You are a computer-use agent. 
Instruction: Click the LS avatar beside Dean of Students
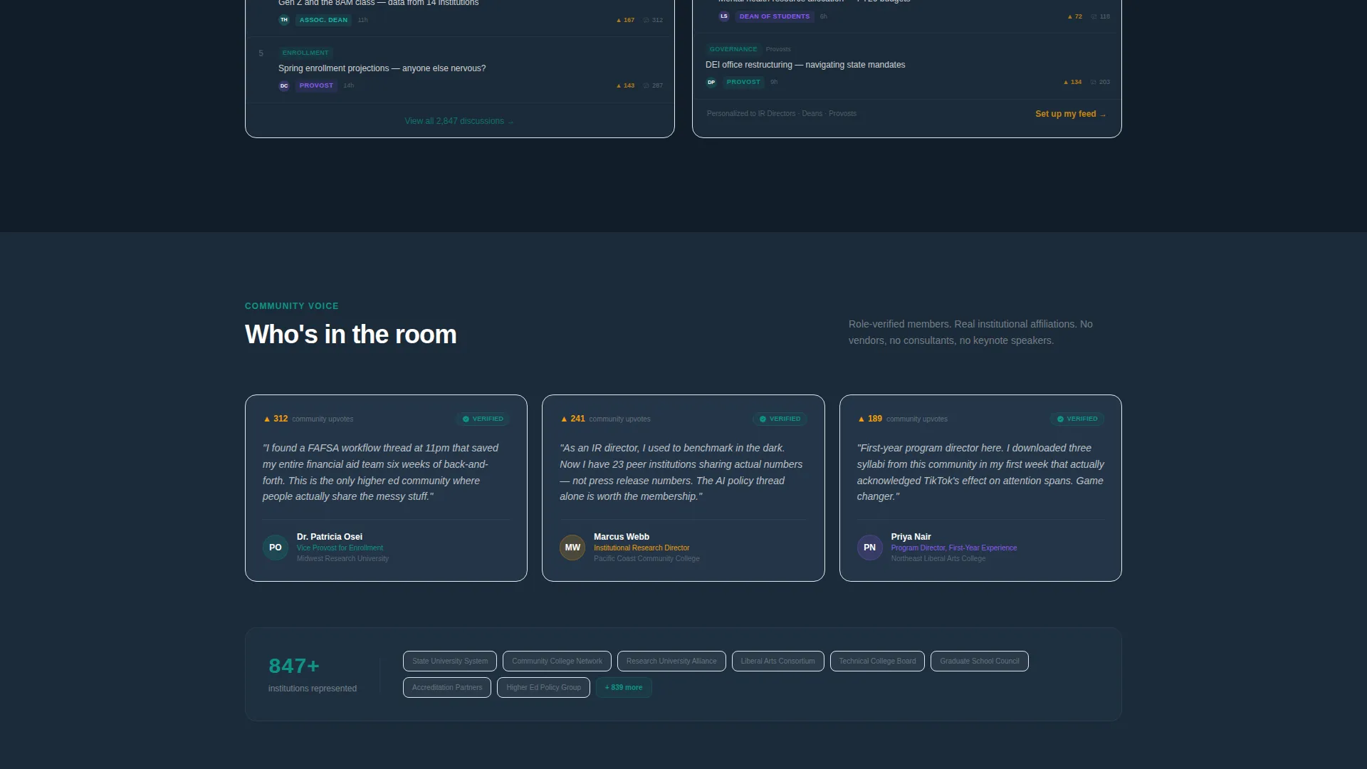click(724, 16)
